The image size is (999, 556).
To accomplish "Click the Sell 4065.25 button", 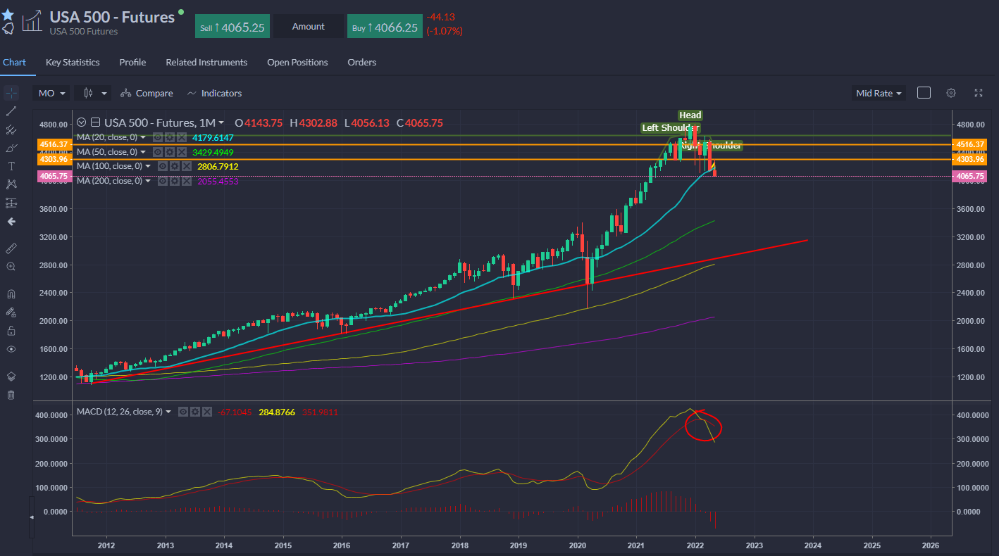I will 232,27.
